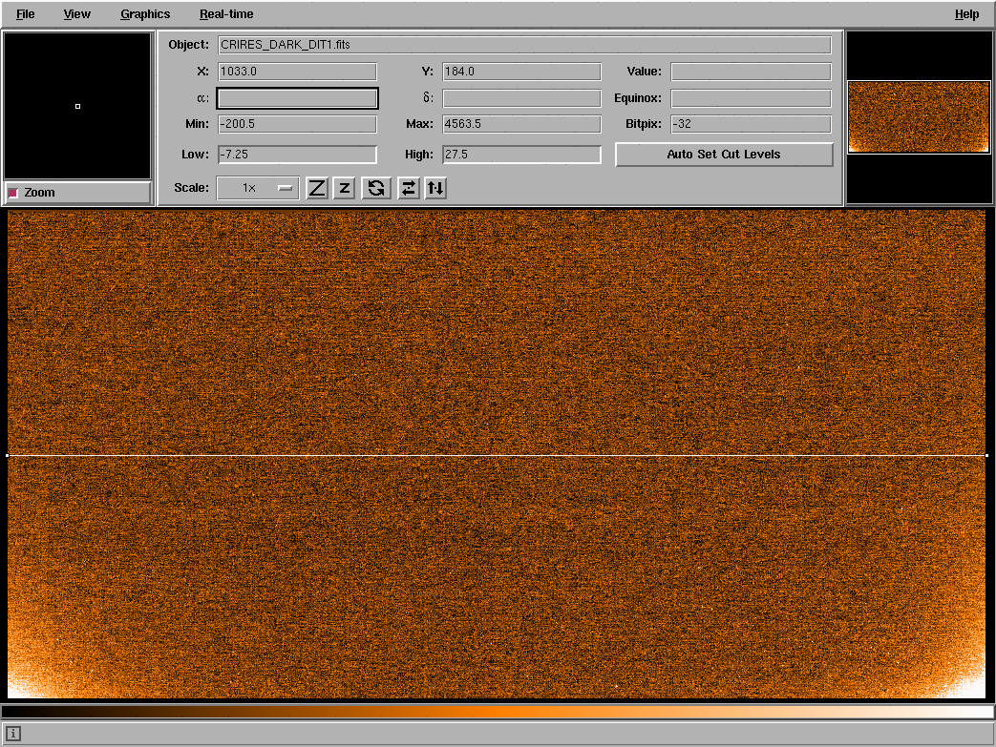The height and width of the screenshot is (747, 996).
Task: Click the Min value field
Action: [297, 124]
